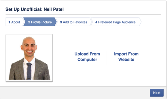Jump to Preferred Page Audience step
Image resolution: width=167 pixels, height=100 pixels.
coord(115,22)
